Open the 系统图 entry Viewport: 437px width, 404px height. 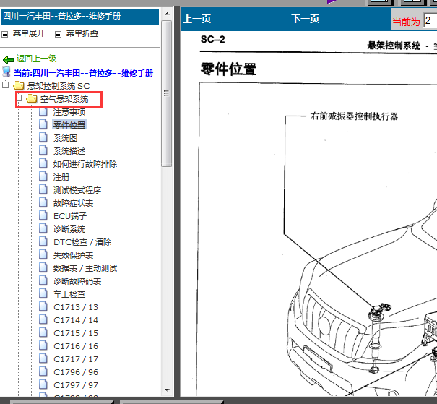(x=65, y=138)
